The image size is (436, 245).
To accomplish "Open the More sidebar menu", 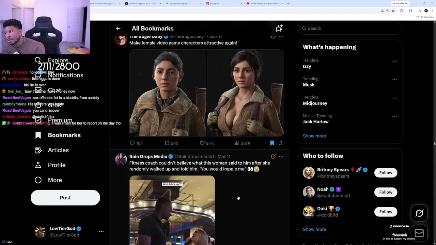I will tap(48, 180).
